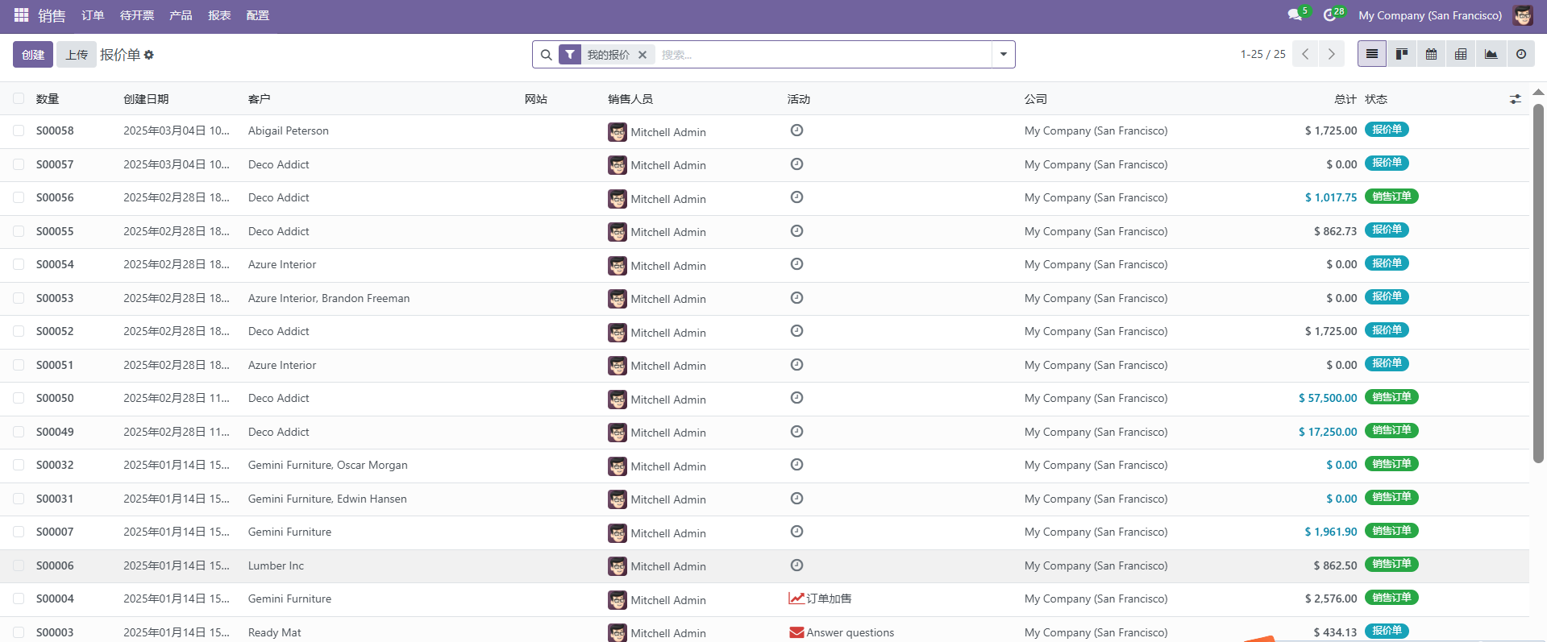
Task: Switch to kanban view
Action: [x=1402, y=55]
